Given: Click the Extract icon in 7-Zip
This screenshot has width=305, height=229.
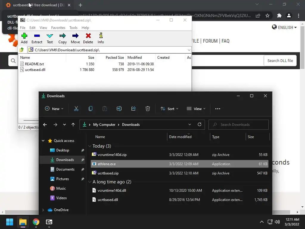Looking at the screenshot, I should [37, 38].
